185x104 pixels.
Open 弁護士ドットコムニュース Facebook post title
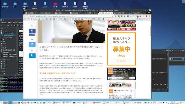click(x=121, y=90)
